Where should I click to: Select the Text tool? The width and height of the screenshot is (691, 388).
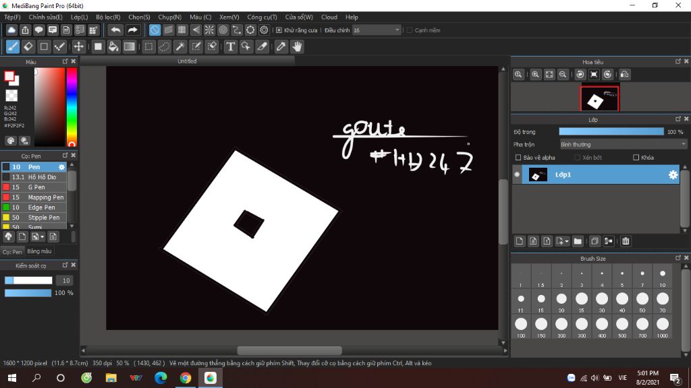pos(230,46)
